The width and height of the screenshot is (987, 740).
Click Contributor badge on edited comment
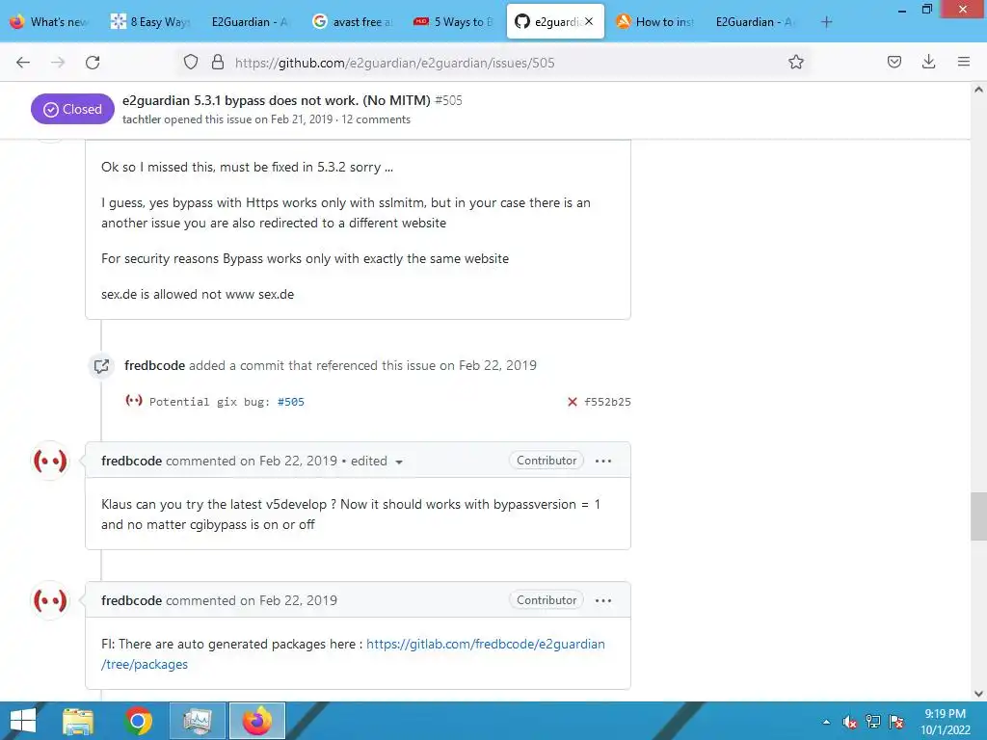pyautogui.click(x=547, y=461)
